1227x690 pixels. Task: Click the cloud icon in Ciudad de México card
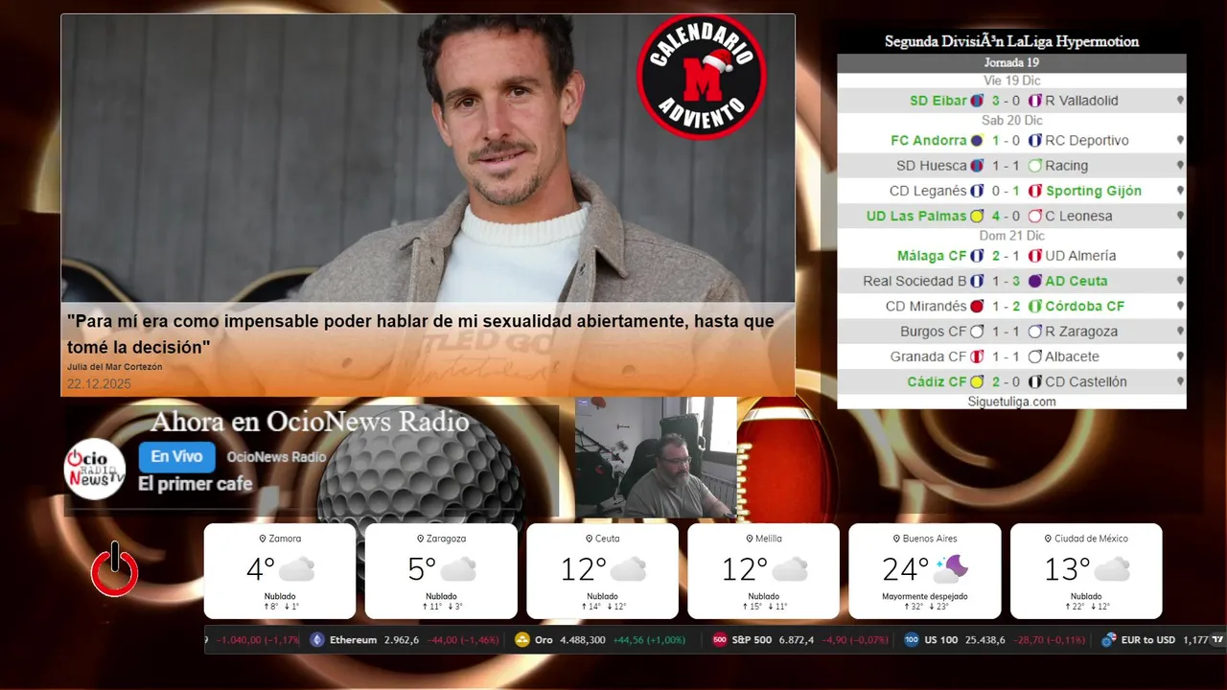pos(1112,570)
